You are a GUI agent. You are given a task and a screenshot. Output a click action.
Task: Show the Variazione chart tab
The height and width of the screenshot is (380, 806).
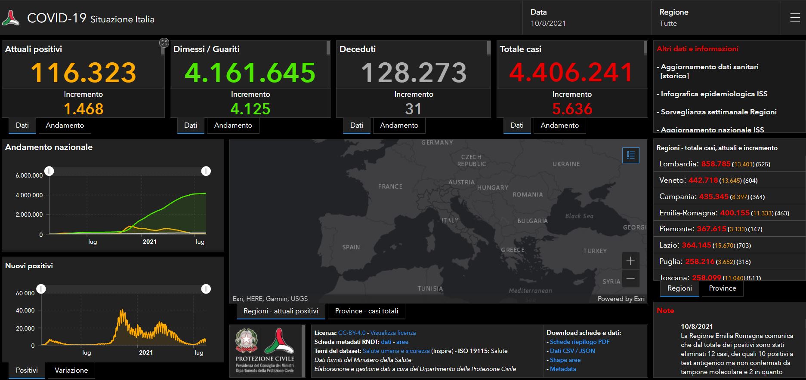point(71,371)
